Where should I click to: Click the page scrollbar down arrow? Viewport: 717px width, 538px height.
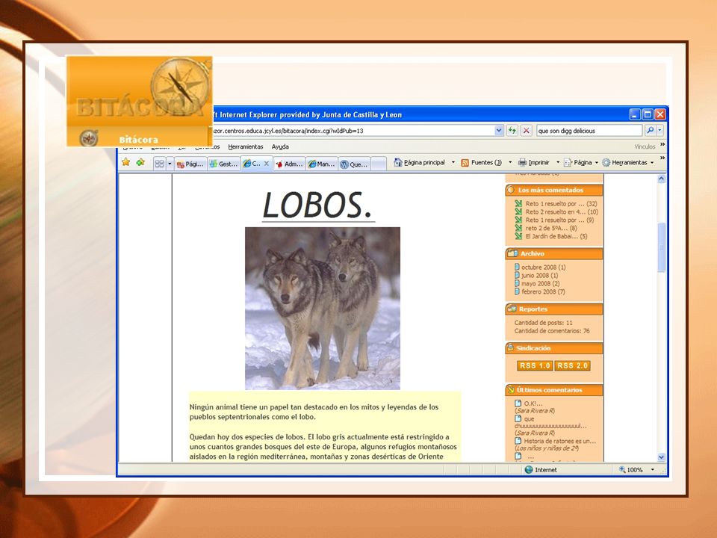[x=661, y=457]
